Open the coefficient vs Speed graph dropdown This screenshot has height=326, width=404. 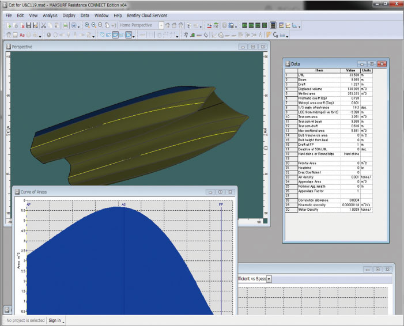269,279
